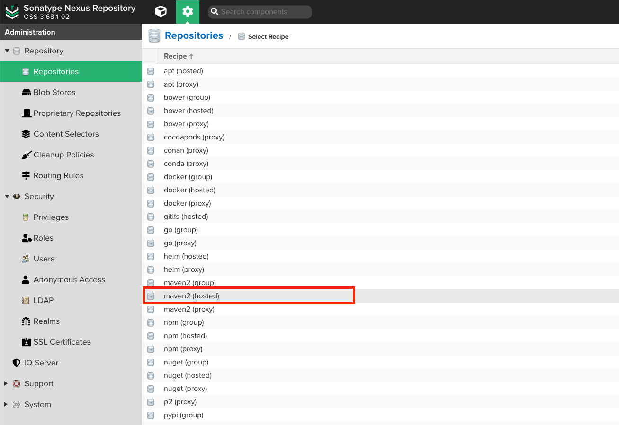The width and height of the screenshot is (619, 425).
Task: Choose the npm (hosted) recipe
Action: pyautogui.click(x=380, y=336)
